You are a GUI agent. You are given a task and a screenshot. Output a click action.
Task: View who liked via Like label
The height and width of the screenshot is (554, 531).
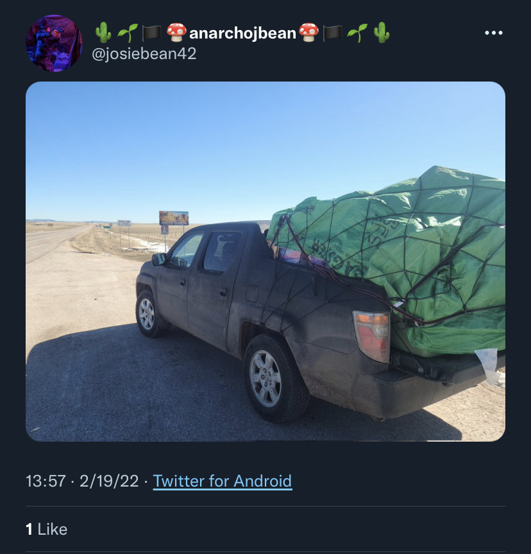click(52, 529)
